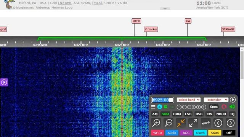Switch to the Stats tab
This screenshot has width=244, height=137.
[215, 133]
